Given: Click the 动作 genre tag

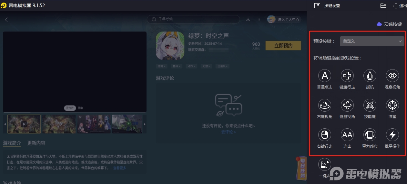Looking at the screenshot, I should click(x=191, y=66).
